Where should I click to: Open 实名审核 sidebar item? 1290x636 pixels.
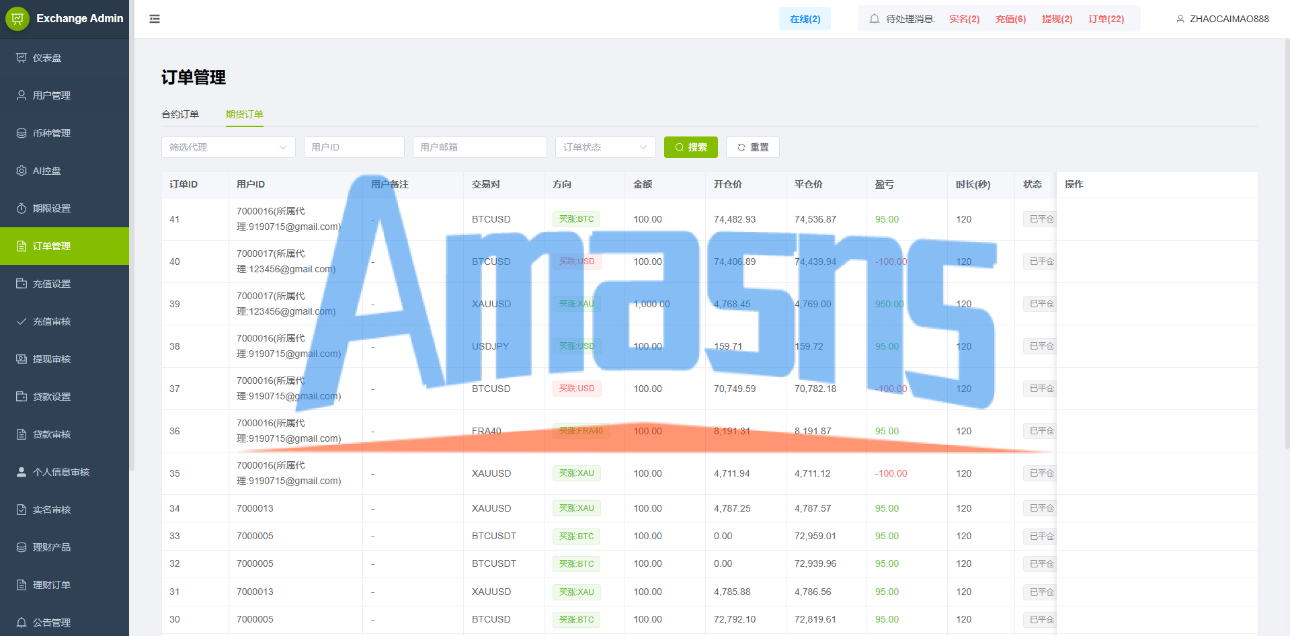pos(65,510)
